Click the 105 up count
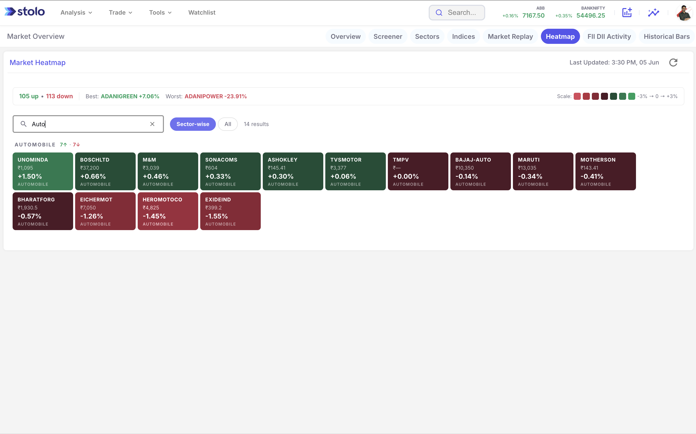Screen dimensions: 696x434 [29, 96]
